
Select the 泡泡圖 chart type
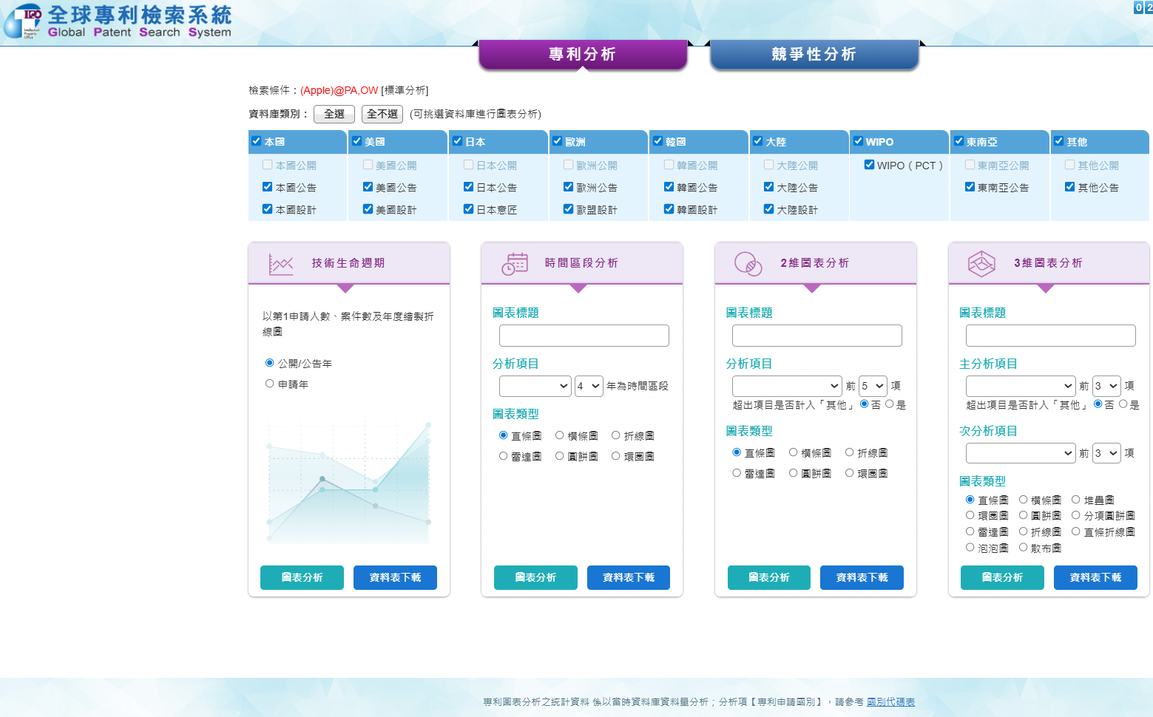970,548
